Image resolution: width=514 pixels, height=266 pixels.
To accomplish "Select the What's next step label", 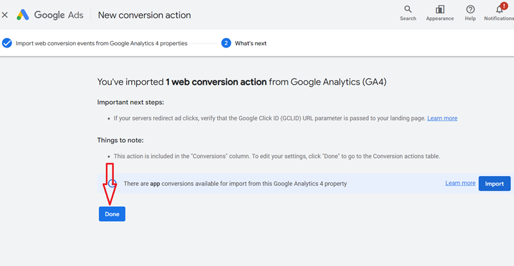I will 251,43.
